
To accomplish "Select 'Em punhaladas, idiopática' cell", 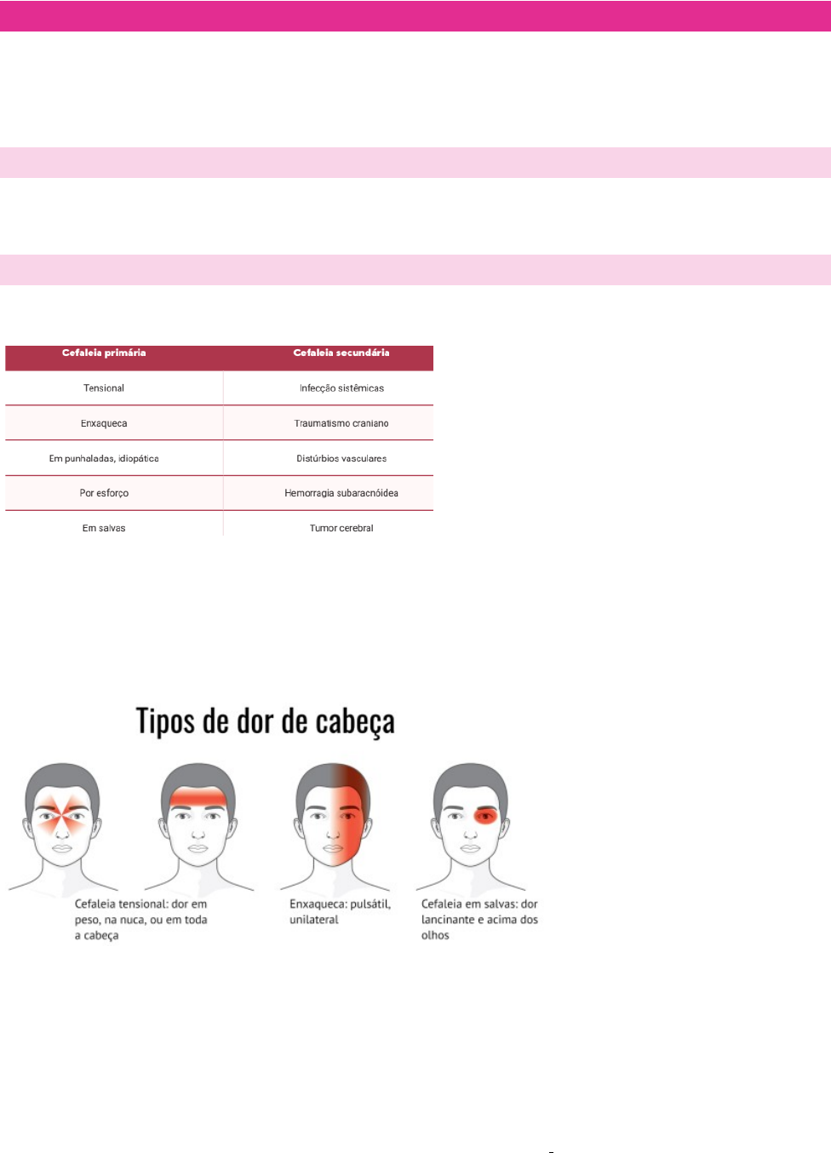I will point(104,458).
